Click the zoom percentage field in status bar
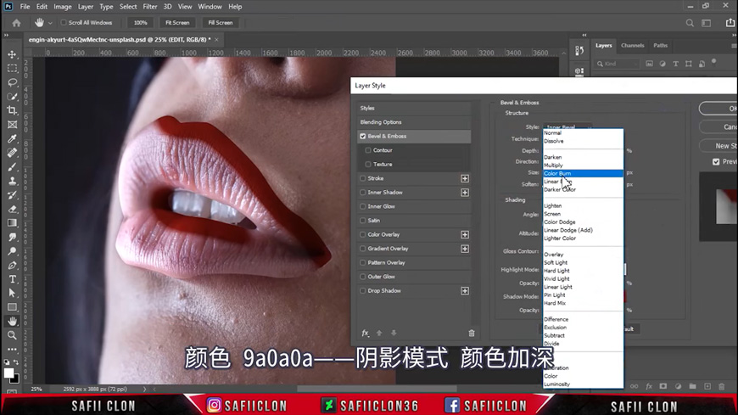This screenshot has height=415, width=738. coord(36,389)
